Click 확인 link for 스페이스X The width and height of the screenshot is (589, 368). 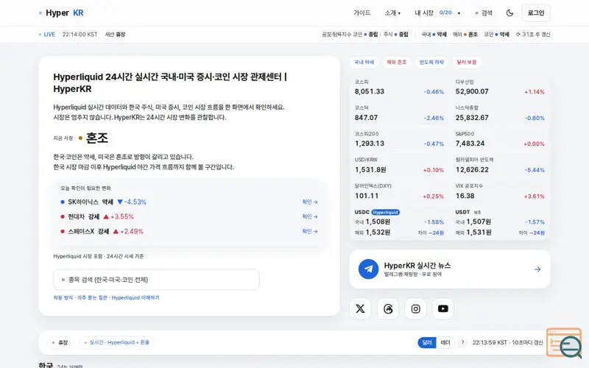tap(310, 231)
